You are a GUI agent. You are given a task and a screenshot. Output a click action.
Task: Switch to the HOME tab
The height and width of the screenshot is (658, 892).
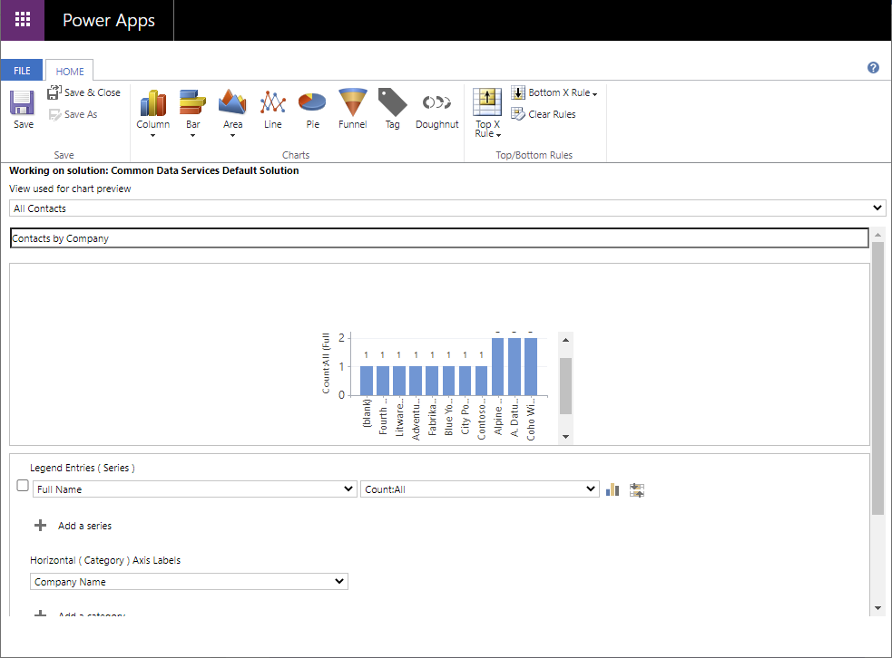(x=69, y=71)
